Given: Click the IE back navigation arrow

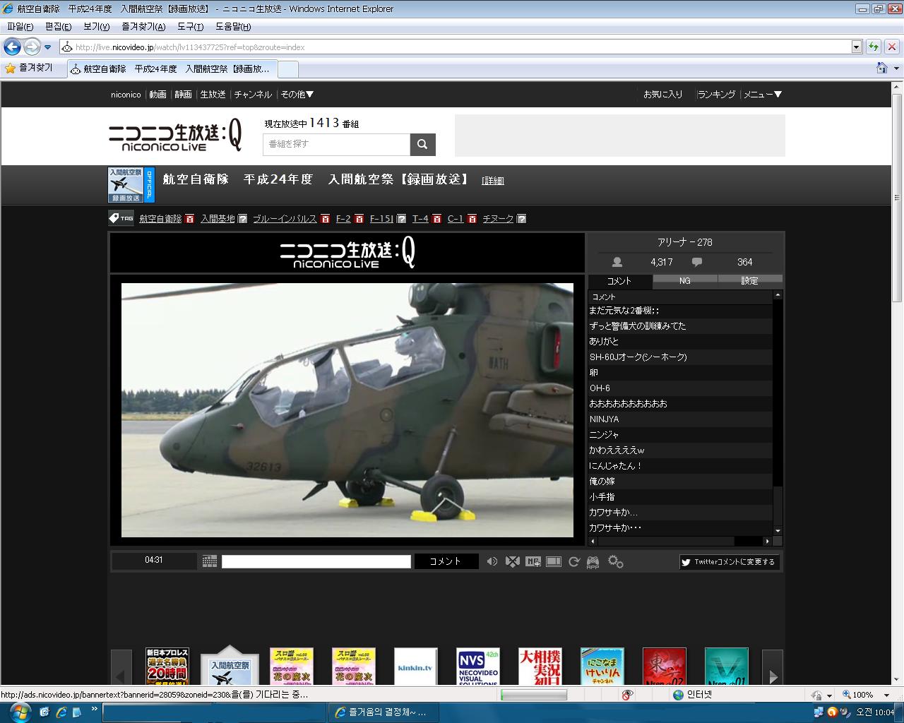Looking at the screenshot, I should (12, 47).
